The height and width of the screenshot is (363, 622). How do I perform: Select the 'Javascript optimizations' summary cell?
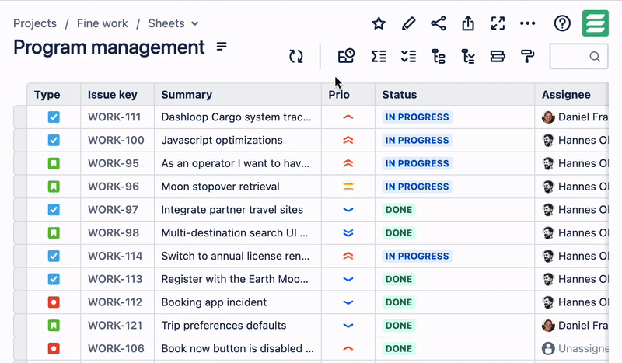click(238, 140)
